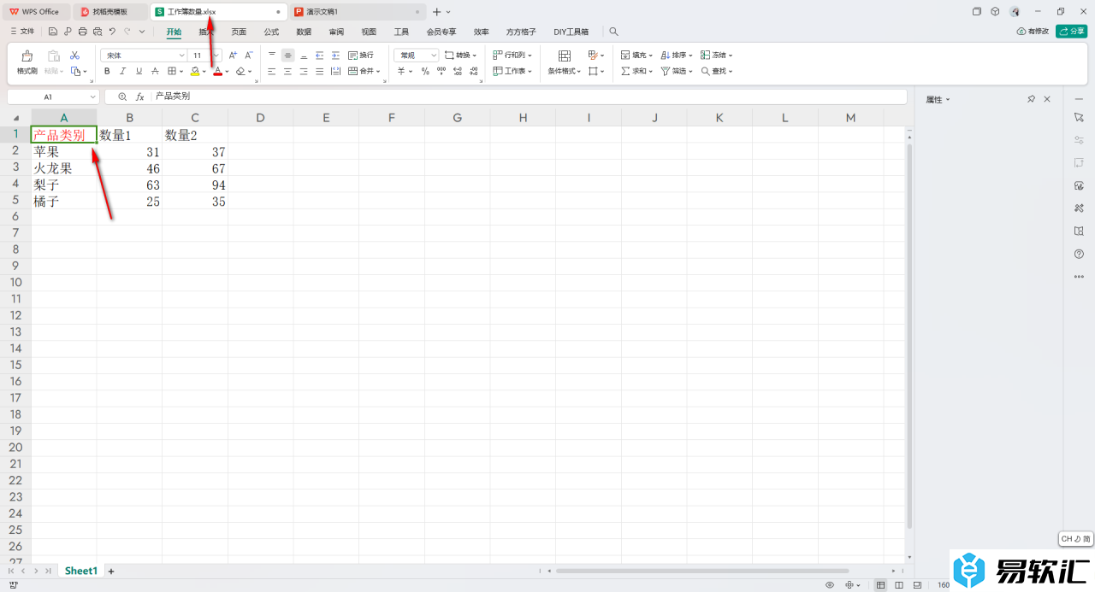Click the selection arrow sidebar icon
This screenshot has height=592, width=1095.
coord(1079,116)
